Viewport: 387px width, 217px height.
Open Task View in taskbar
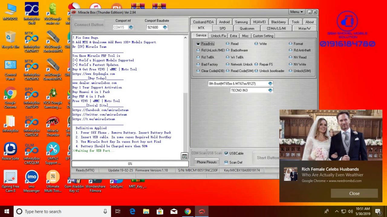(x=118, y=212)
